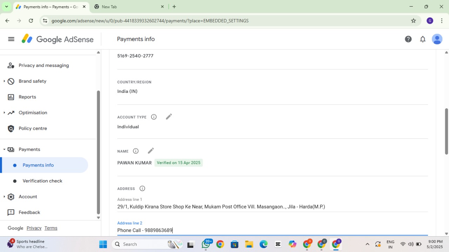449x252 pixels.
Task: Click the 'PAWAN KUMAR' name text
Action: pyautogui.click(x=134, y=163)
